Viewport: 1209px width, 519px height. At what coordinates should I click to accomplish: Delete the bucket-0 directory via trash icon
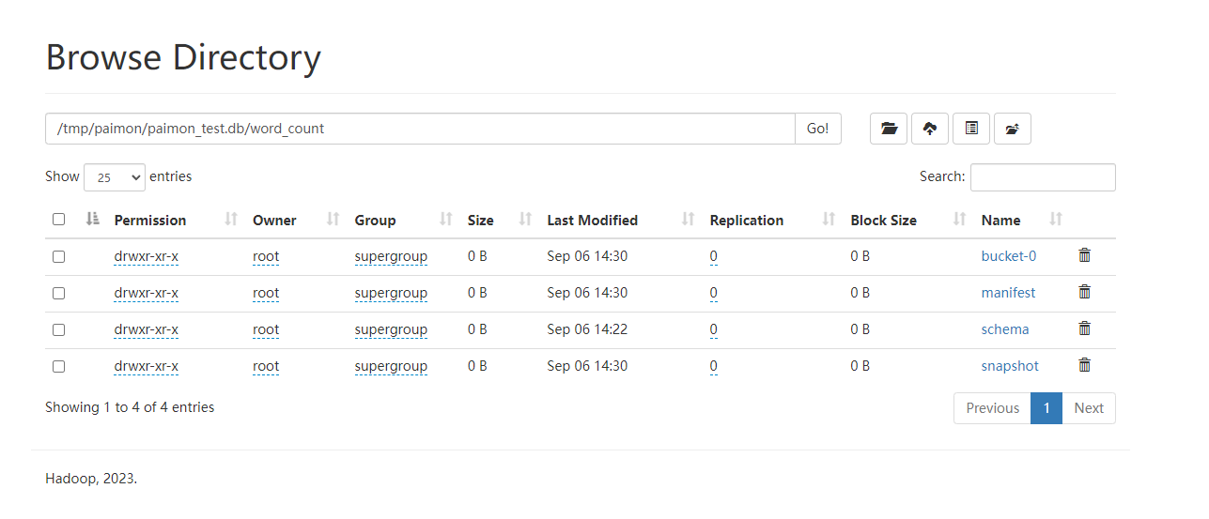pos(1084,255)
